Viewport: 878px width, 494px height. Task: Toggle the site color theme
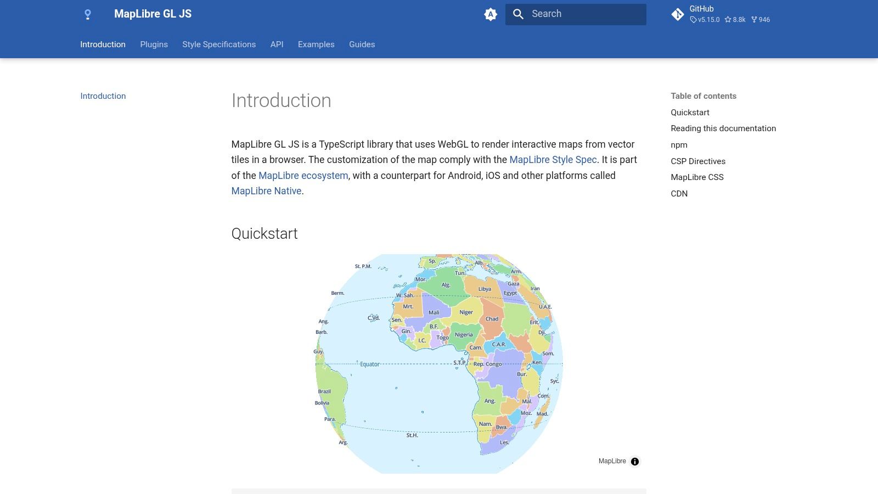(x=490, y=14)
